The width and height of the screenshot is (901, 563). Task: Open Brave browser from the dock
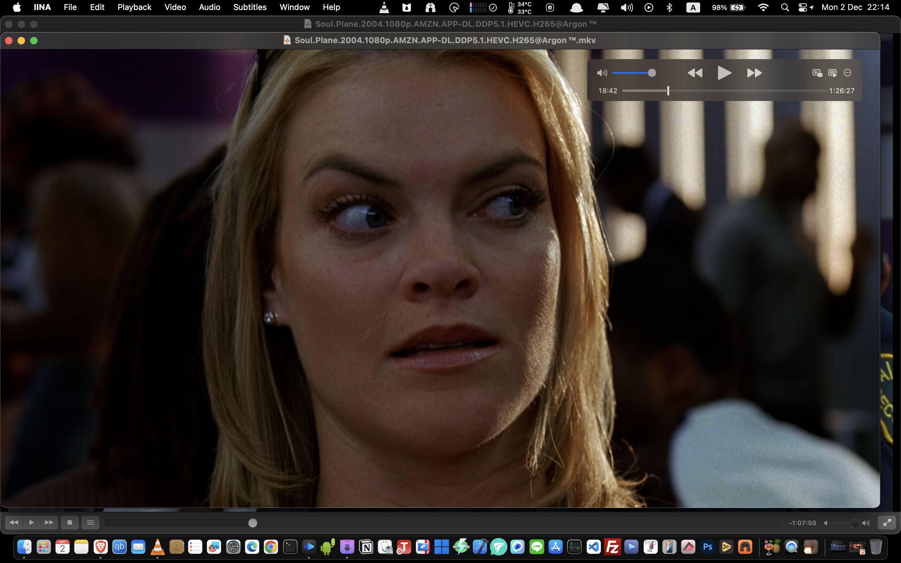pyautogui.click(x=100, y=547)
